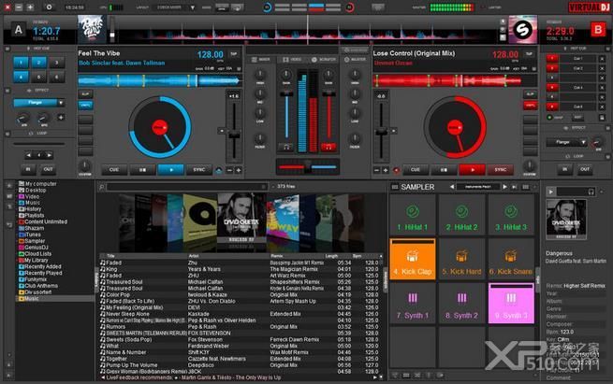Double the loop length with right arrow
The image size is (613, 384).
point(49,155)
